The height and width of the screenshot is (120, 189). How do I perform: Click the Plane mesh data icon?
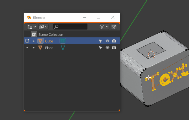(63, 47)
